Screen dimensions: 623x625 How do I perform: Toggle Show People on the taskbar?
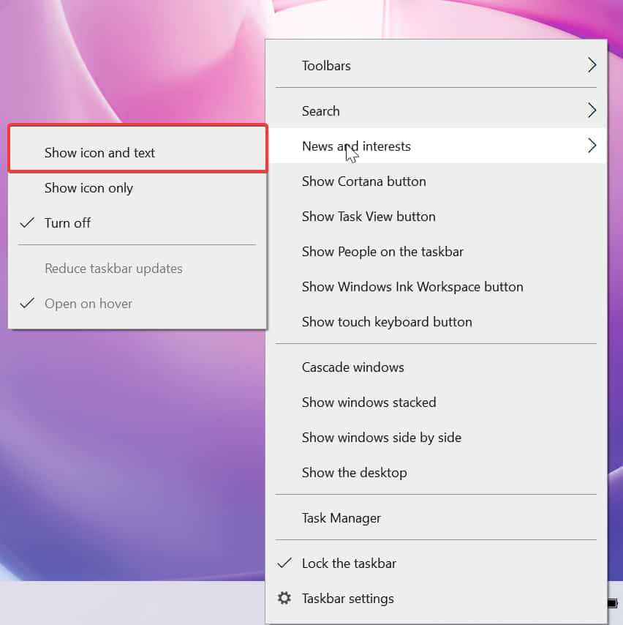pos(437,252)
